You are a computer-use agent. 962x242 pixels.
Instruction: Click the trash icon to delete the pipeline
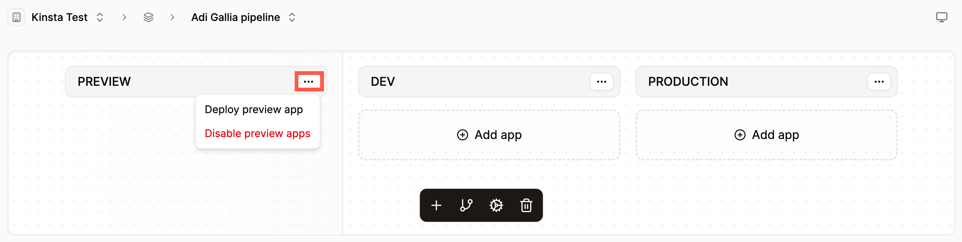click(x=526, y=205)
